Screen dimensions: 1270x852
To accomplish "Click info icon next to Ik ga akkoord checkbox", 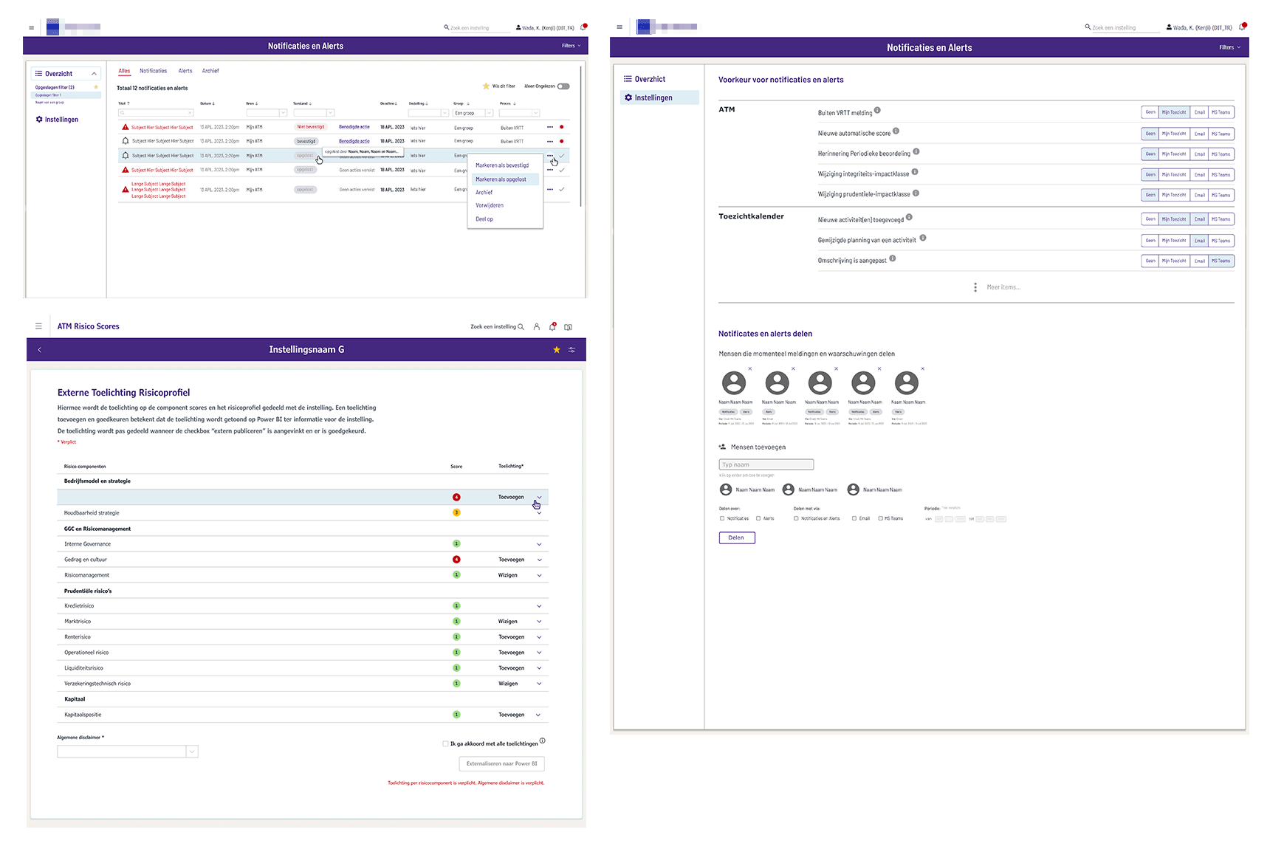I will tap(542, 741).
